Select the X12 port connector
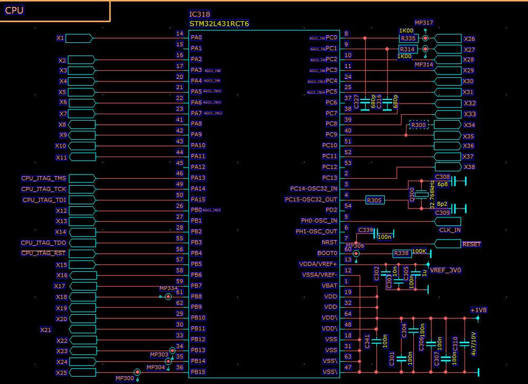Viewport: 528px width, 384px height. [x=82, y=211]
